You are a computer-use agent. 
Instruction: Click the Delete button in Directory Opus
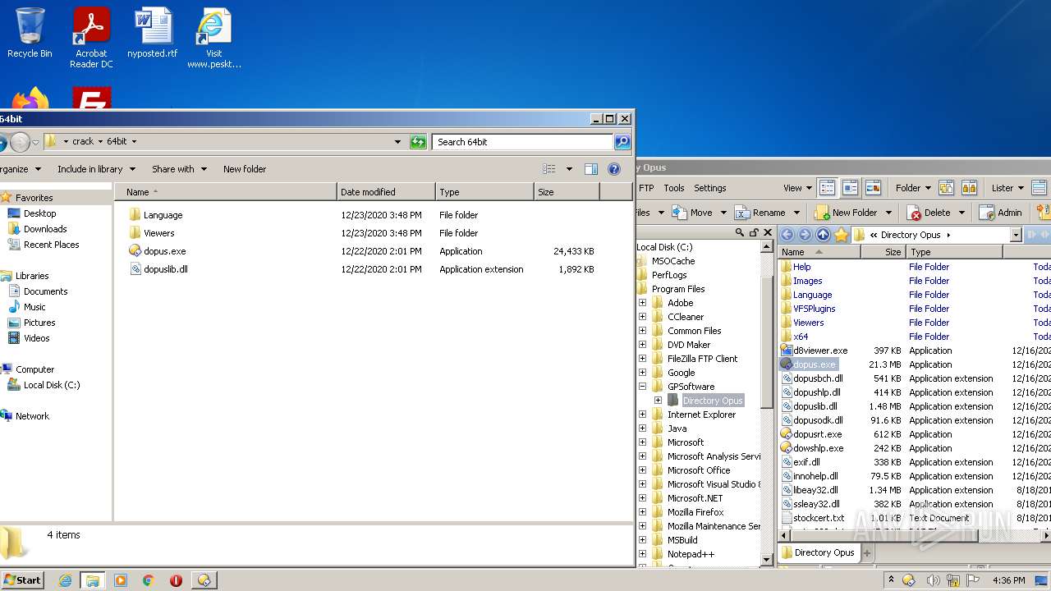click(x=929, y=213)
